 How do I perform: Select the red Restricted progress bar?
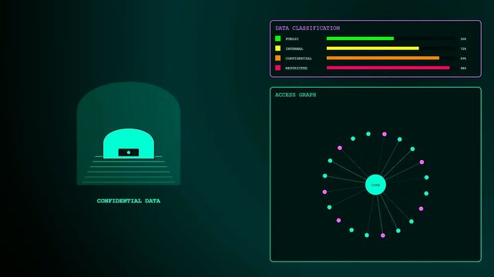[388, 68]
